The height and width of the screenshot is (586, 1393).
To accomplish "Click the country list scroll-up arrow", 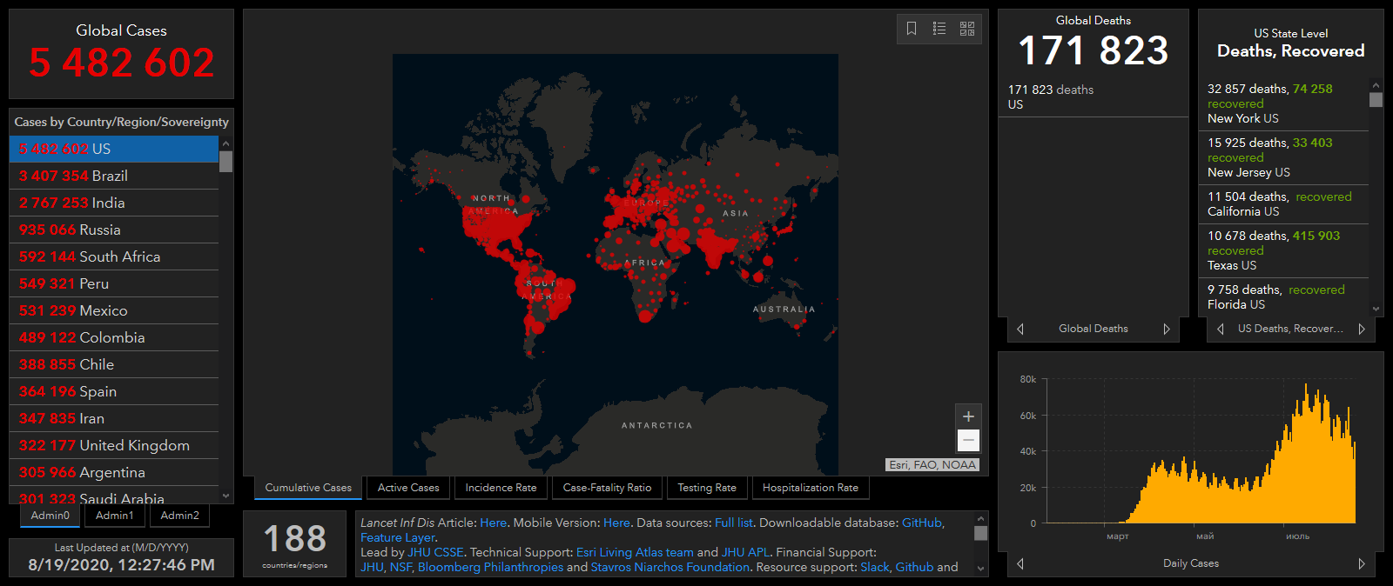I will pos(226,143).
